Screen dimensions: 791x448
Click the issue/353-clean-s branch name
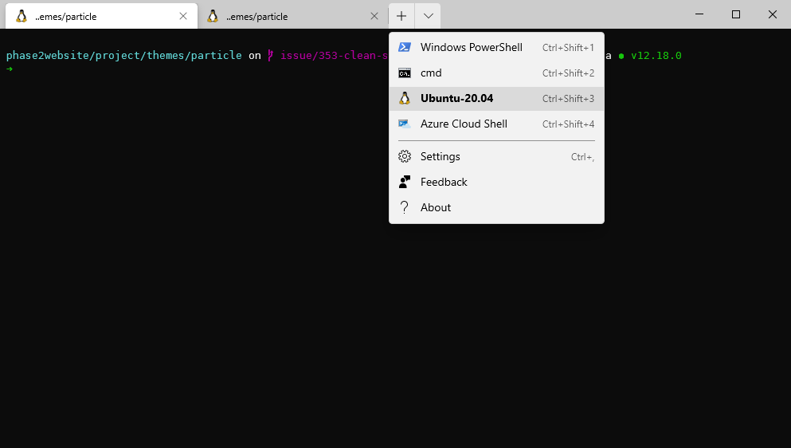click(x=334, y=56)
